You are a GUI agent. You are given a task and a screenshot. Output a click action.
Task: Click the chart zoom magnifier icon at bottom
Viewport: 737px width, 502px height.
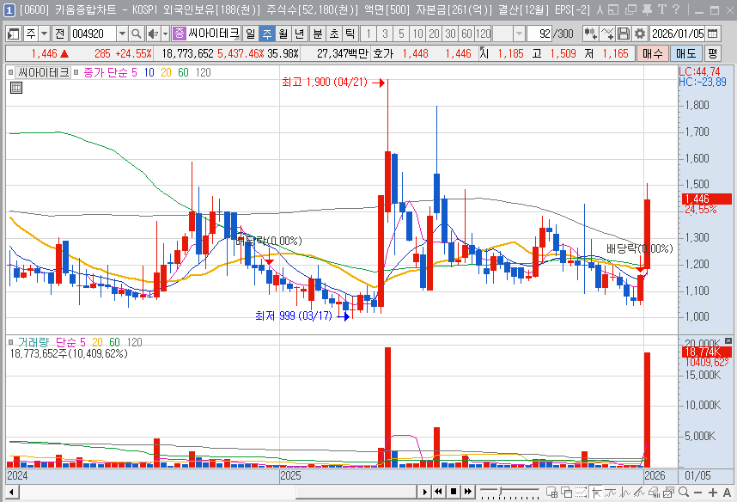(684, 493)
